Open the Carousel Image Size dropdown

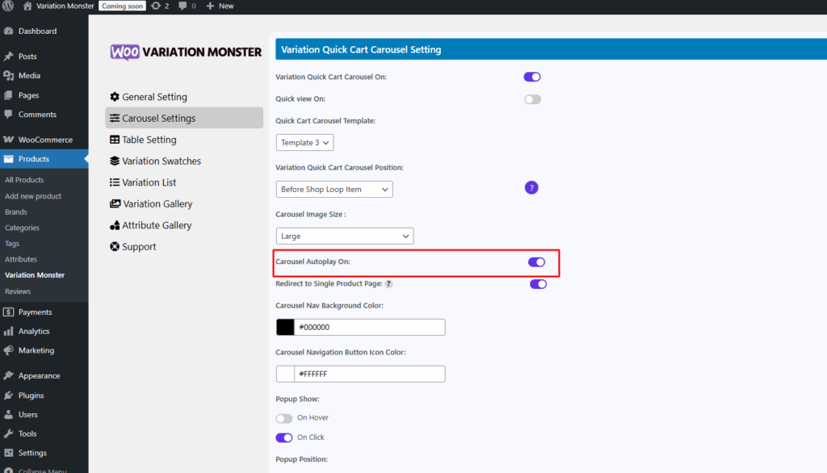(x=345, y=236)
